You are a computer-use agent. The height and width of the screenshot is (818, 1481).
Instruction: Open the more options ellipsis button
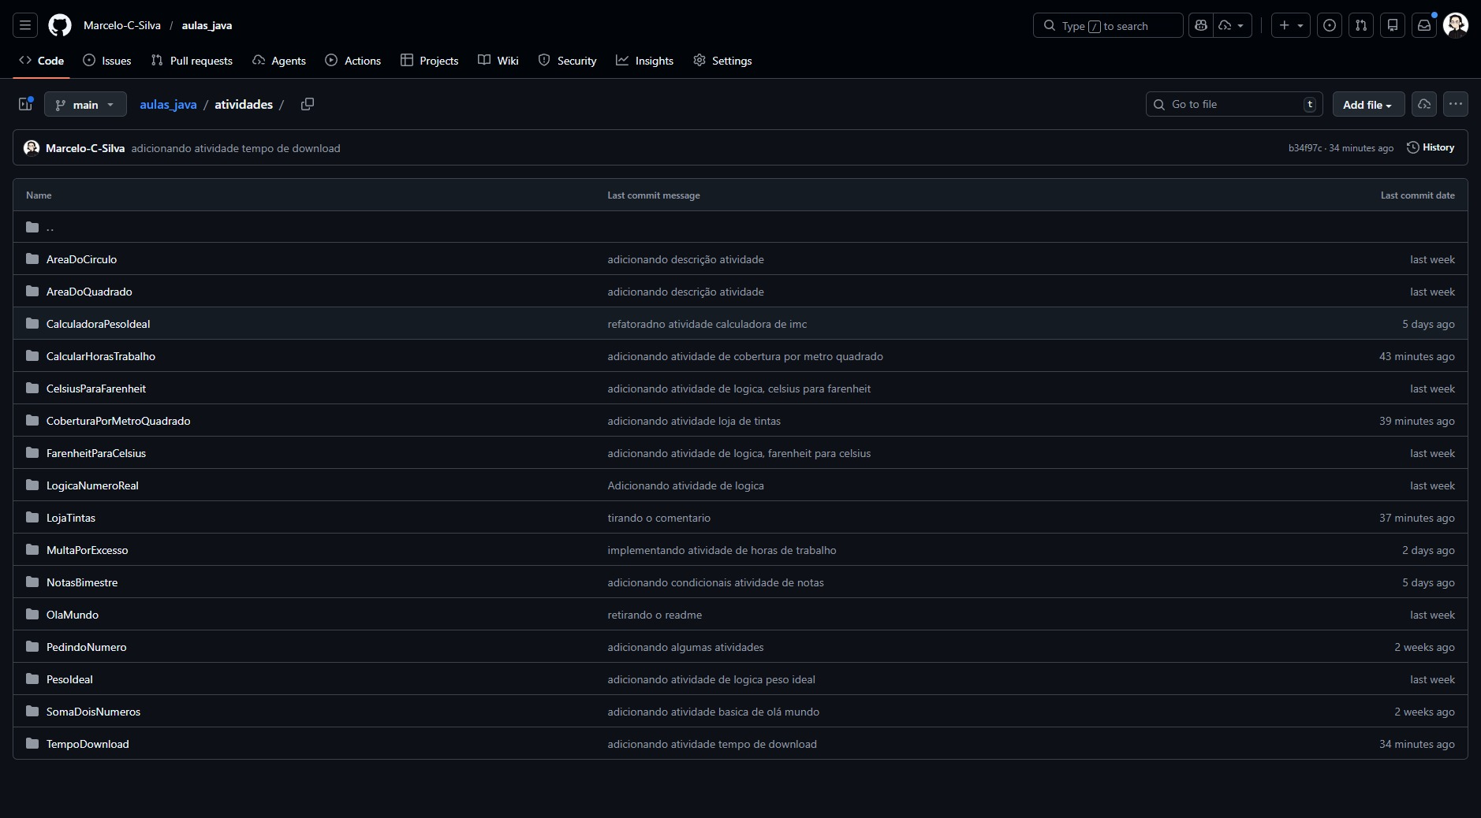(x=1456, y=104)
